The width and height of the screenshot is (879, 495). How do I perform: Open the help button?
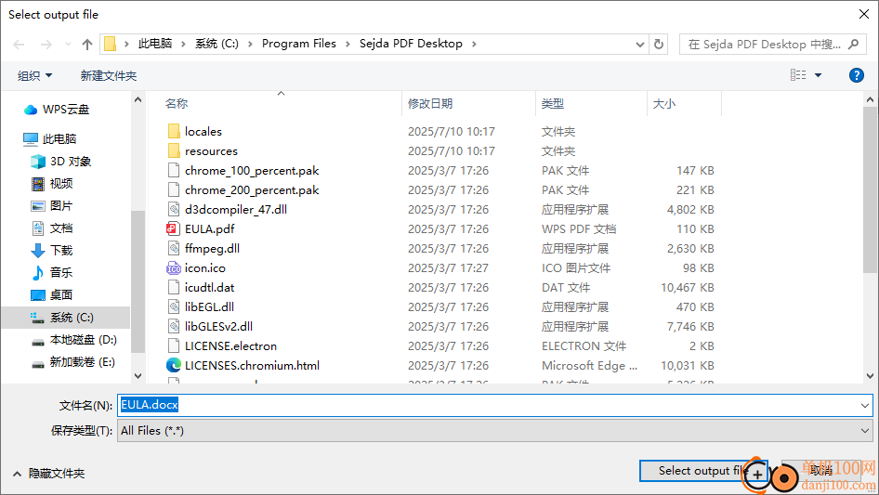[x=856, y=75]
